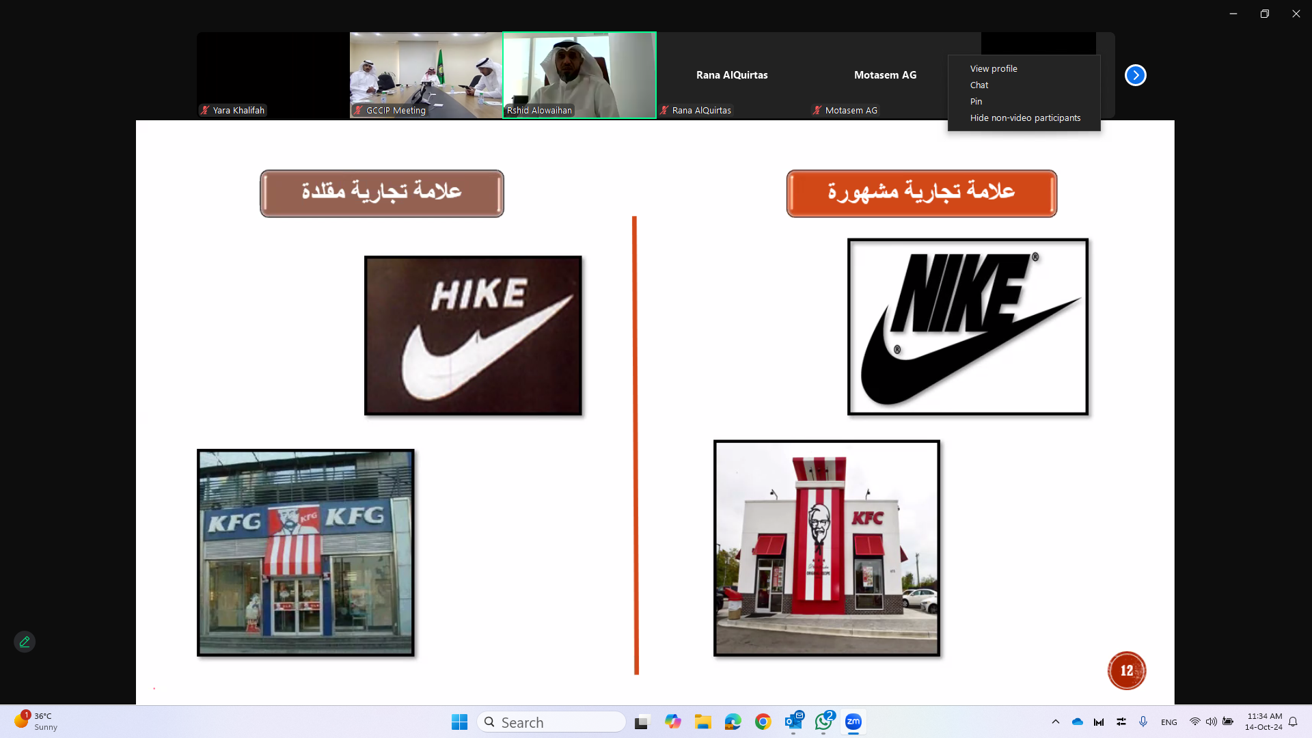
Task: Click Hide non-video participants option
Action: pos(1025,118)
